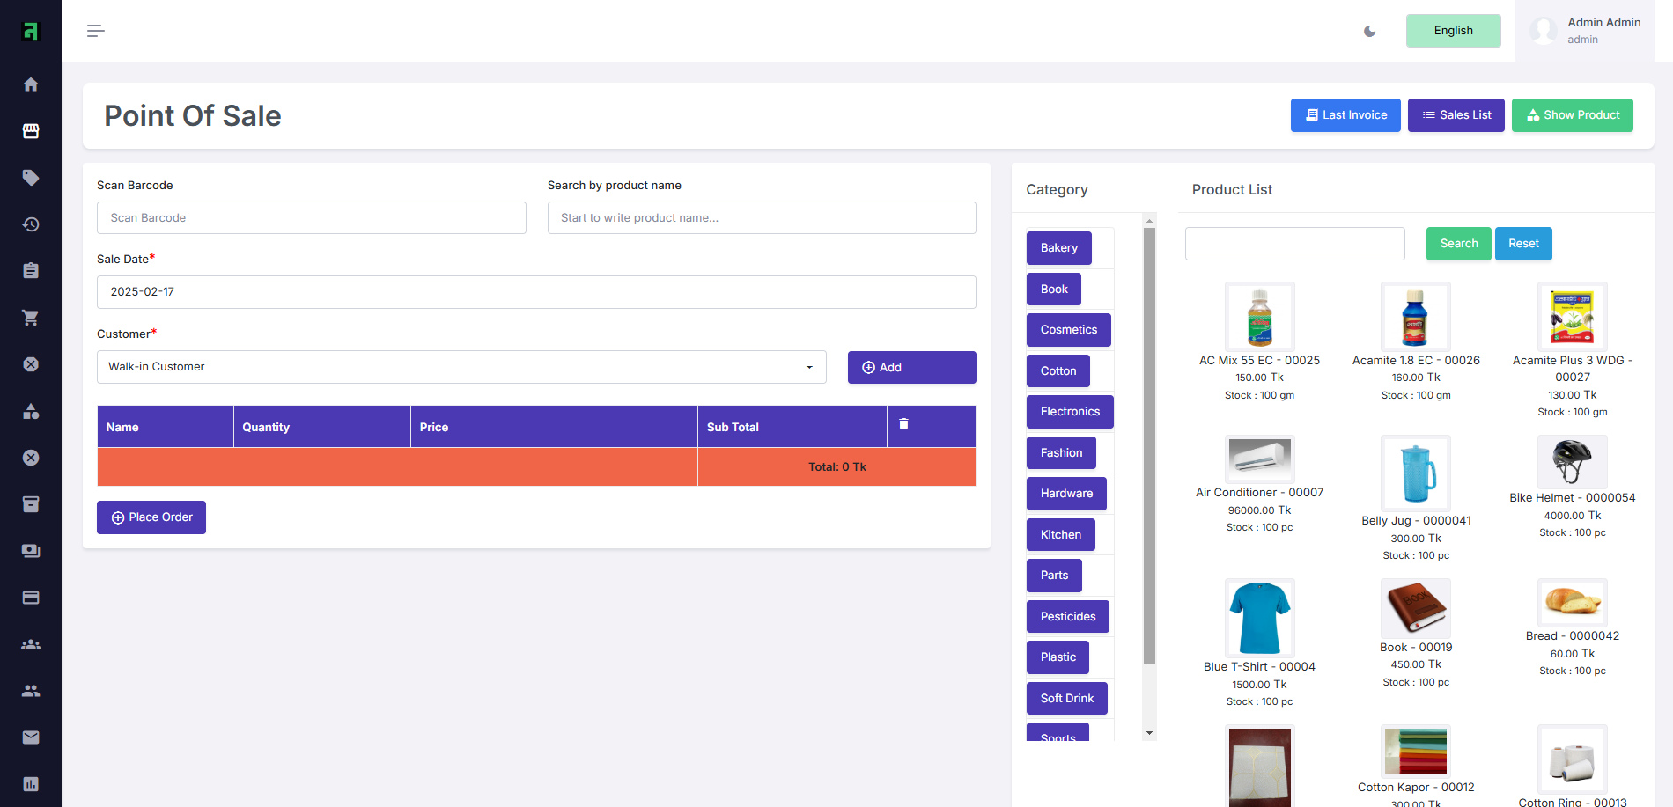
Task: Select the Electronics category
Action: tap(1069, 411)
